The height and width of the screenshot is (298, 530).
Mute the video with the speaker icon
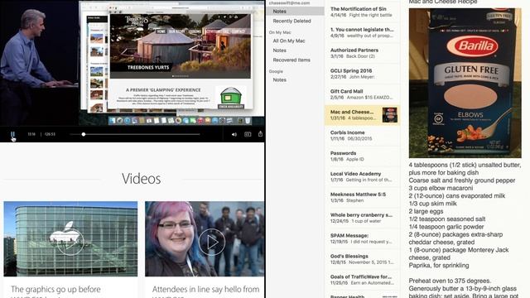click(234, 134)
